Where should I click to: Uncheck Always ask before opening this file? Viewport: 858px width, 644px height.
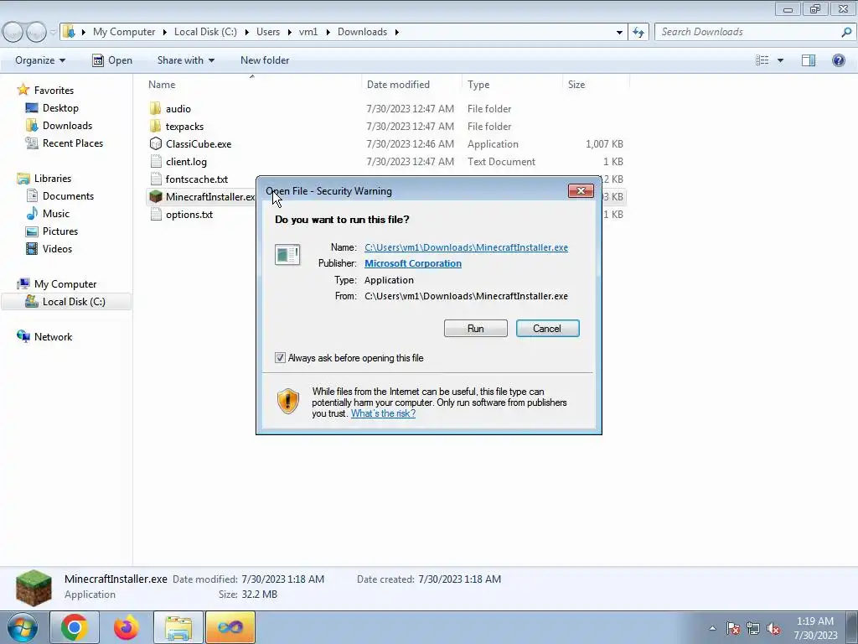(280, 358)
